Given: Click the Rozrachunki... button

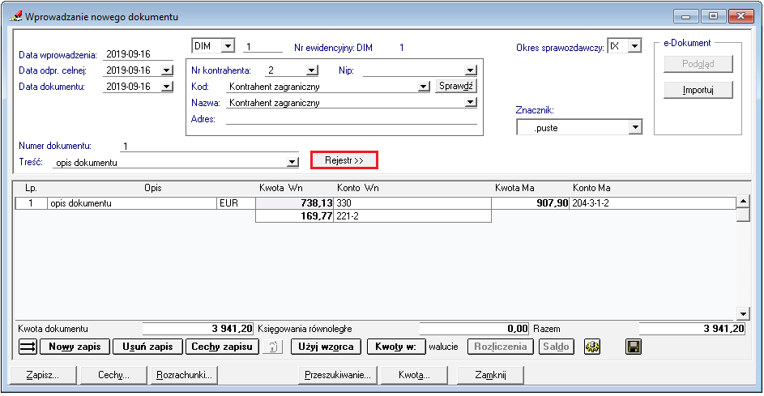Looking at the screenshot, I should tap(184, 375).
